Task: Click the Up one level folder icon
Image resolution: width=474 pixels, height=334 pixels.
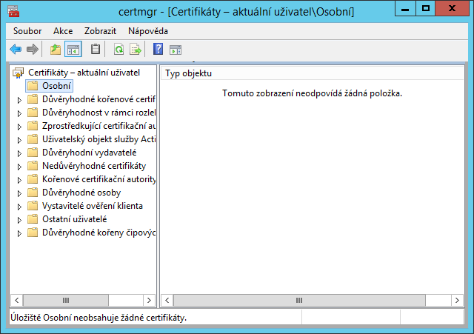Action: (56, 50)
